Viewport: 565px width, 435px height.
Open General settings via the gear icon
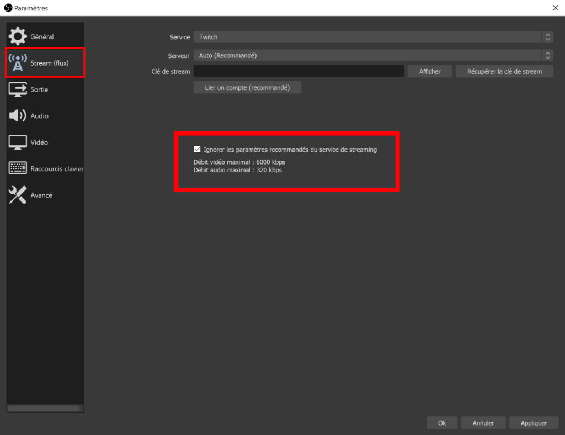pyautogui.click(x=18, y=36)
